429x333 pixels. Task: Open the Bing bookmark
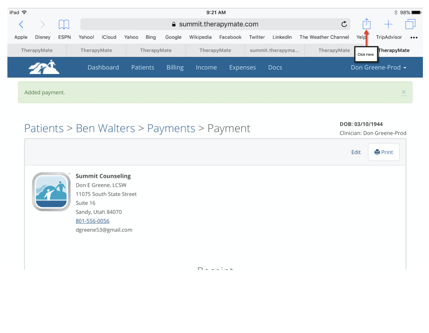pyautogui.click(x=151, y=37)
